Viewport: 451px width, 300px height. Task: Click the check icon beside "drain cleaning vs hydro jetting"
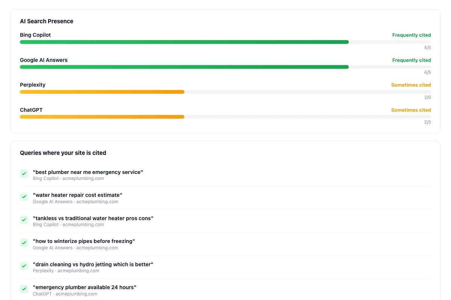24,266
